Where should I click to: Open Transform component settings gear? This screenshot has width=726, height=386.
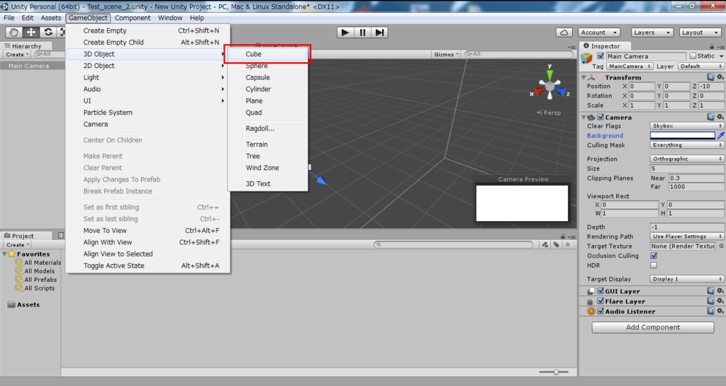(x=720, y=77)
